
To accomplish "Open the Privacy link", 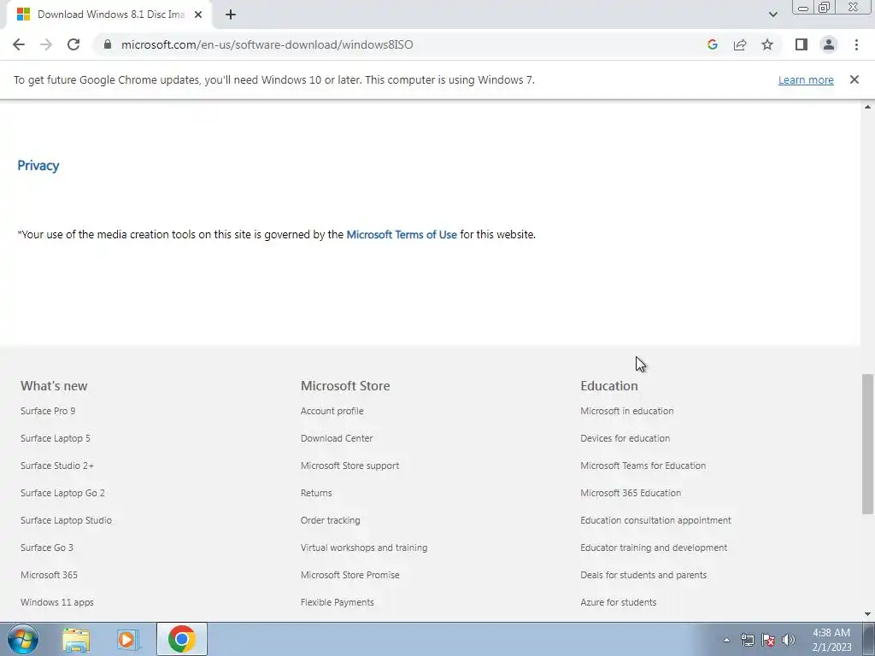I will (x=38, y=166).
